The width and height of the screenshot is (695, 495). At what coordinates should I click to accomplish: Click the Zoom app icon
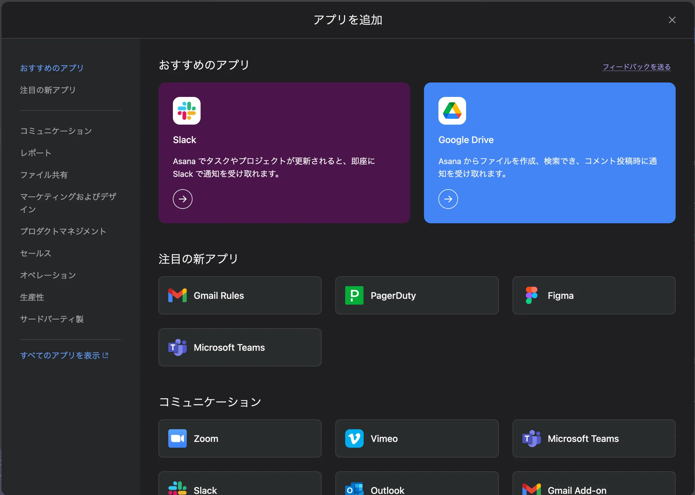point(178,438)
